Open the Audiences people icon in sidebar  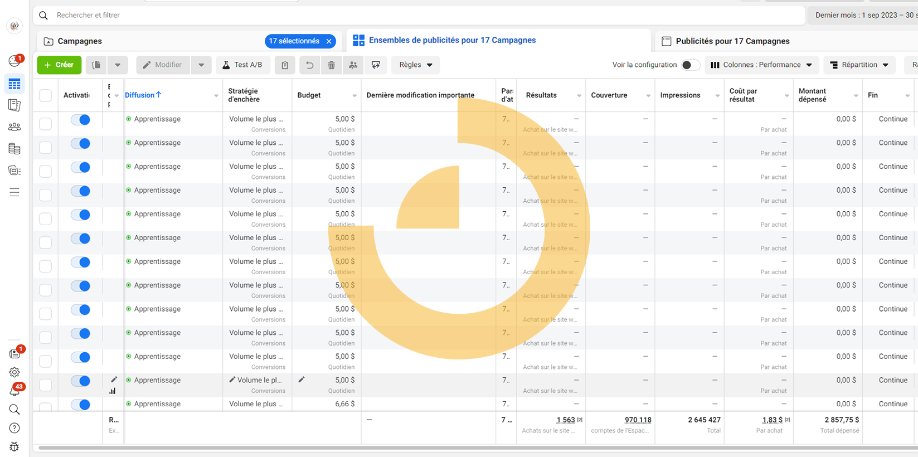(x=14, y=127)
